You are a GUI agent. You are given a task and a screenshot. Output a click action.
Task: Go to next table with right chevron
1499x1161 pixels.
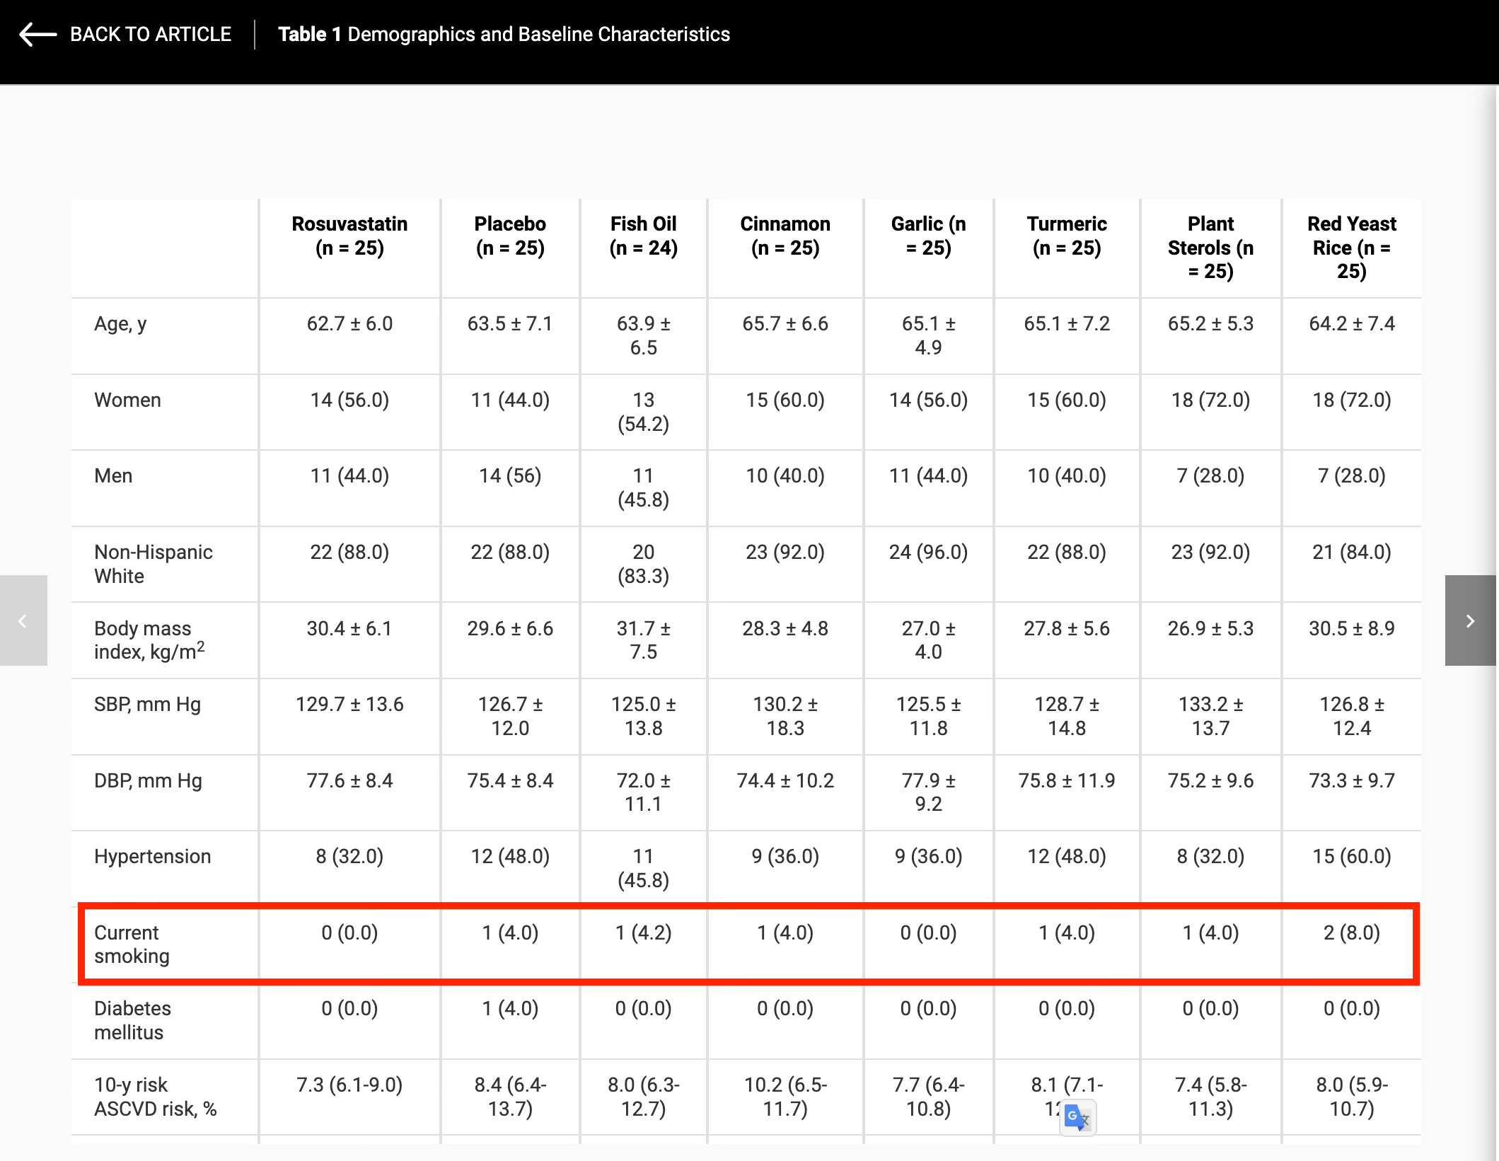point(1470,620)
